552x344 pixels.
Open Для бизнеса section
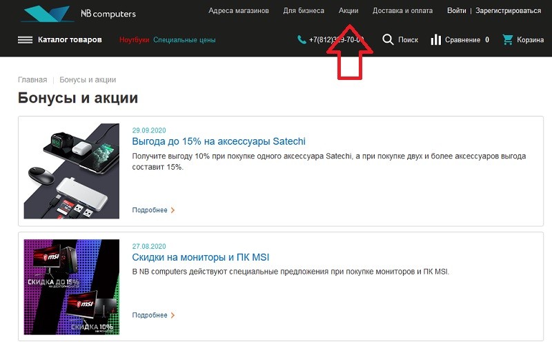(304, 11)
